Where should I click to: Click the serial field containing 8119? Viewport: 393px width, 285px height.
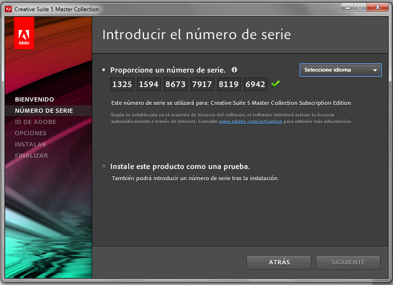coord(229,84)
